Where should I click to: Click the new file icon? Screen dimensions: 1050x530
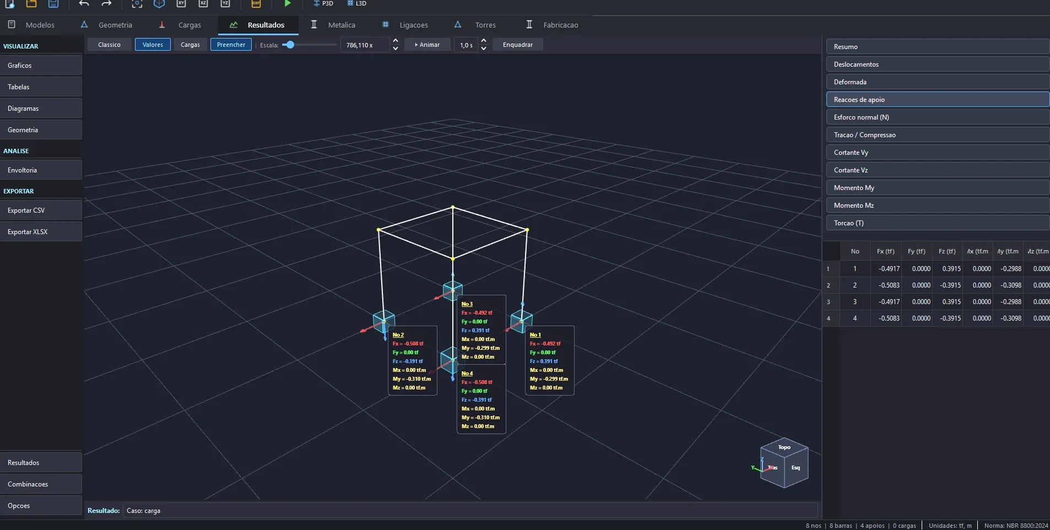coord(9,3)
